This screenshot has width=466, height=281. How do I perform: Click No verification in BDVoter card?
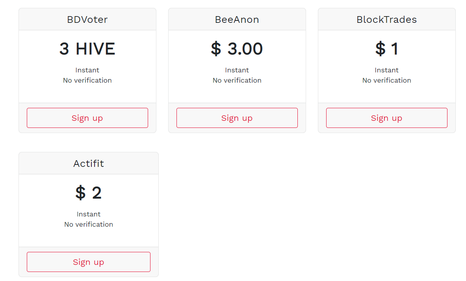pyautogui.click(x=87, y=80)
